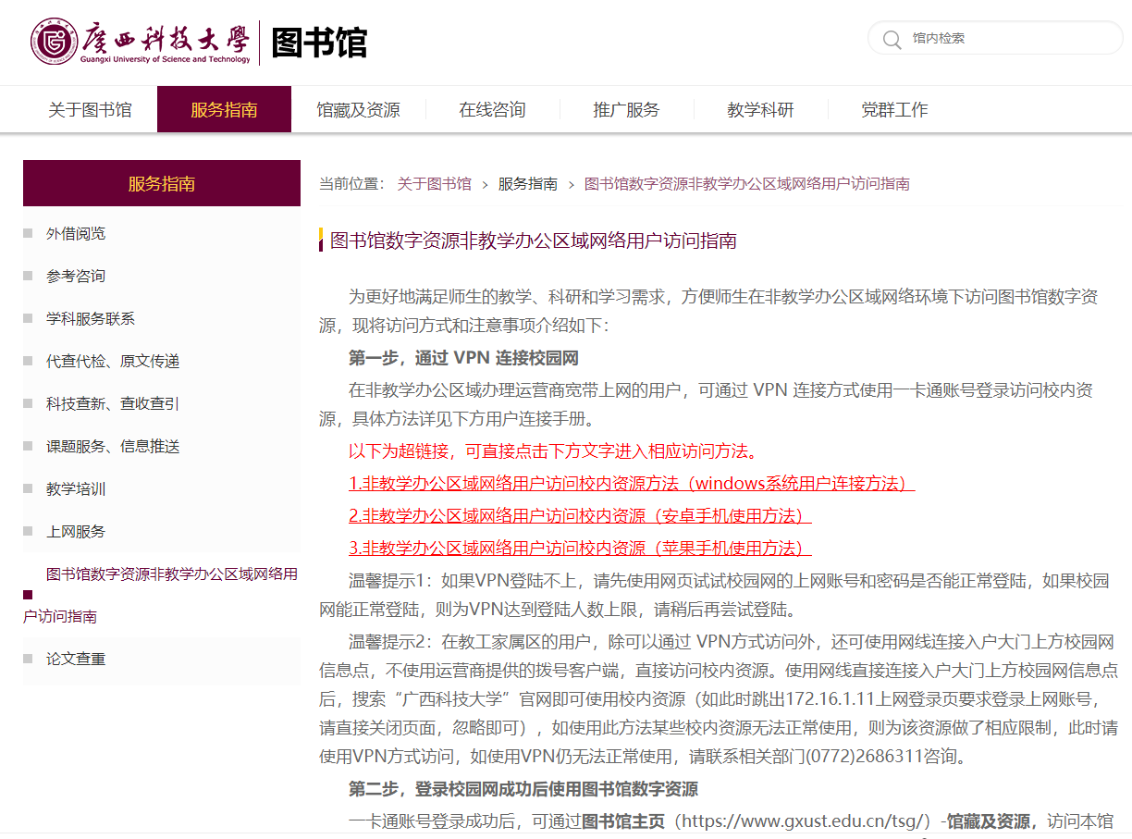Open 上网服务 sidebar item
This screenshot has height=839, width=1132.
coord(76,531)
